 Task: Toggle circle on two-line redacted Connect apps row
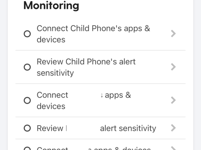coord(27,100)
